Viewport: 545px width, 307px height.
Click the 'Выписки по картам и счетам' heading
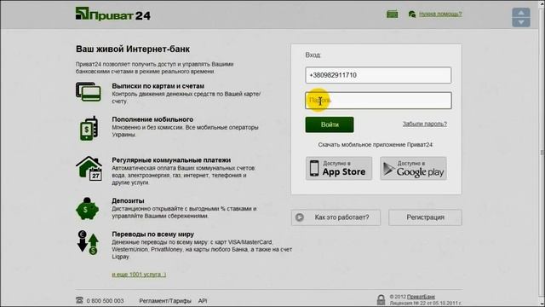(158, 86)
